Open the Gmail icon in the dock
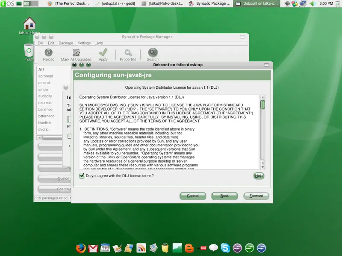The image size is (342, 256). 93,248
